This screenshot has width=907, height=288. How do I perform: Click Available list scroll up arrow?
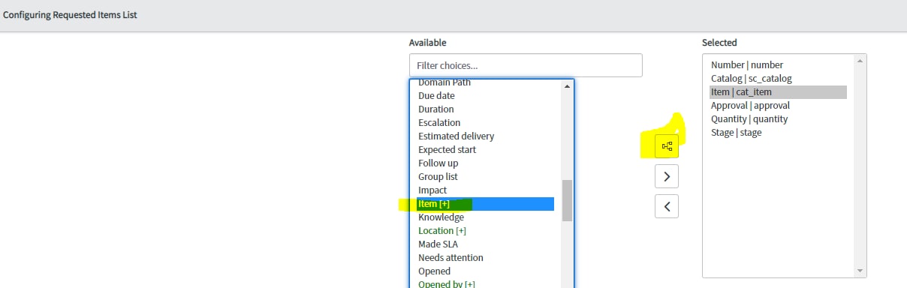coord(567,85)
